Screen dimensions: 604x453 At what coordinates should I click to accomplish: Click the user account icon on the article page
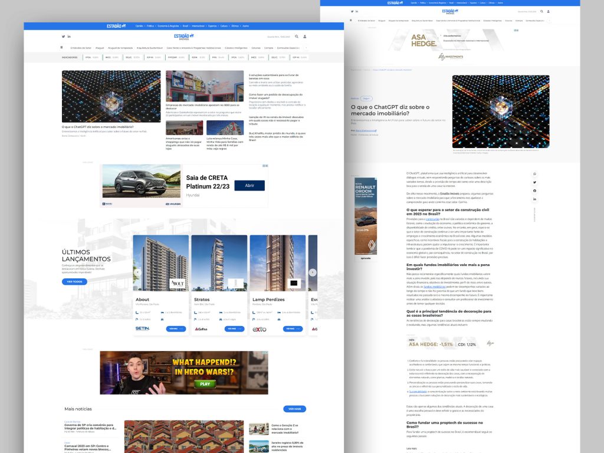tap(548, 12)
